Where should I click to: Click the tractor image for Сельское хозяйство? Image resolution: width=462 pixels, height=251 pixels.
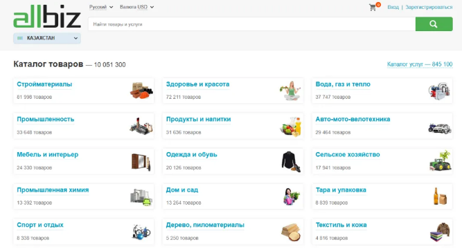440,161
